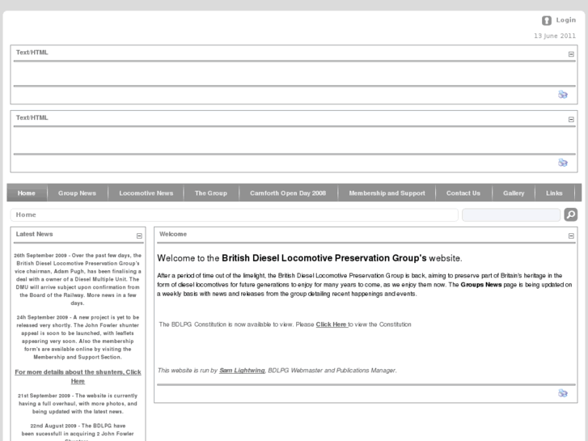588x441 pixels.
Task: Collapse the second Text/HTML module
Action: click(x=571, y=119)
